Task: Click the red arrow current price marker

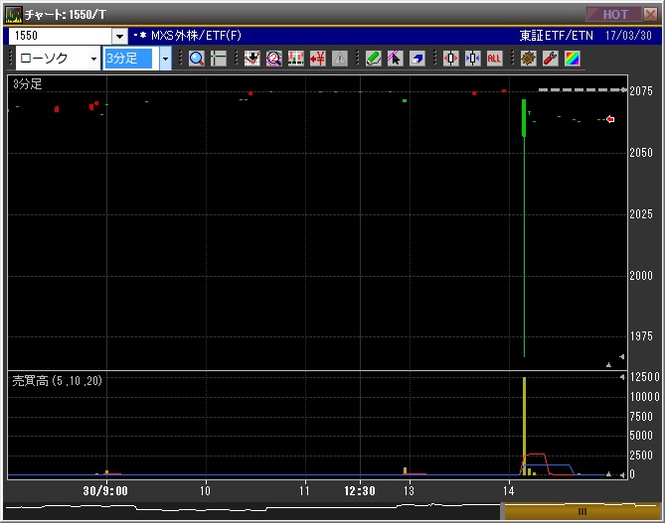Action: tap(610, 119)
